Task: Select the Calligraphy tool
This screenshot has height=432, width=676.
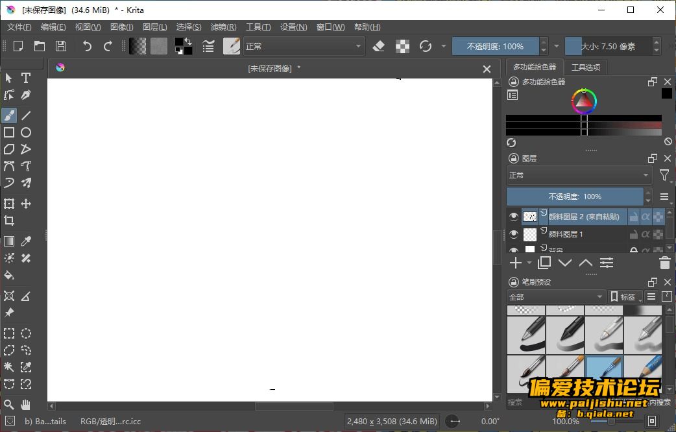Action: pos(26,95)
